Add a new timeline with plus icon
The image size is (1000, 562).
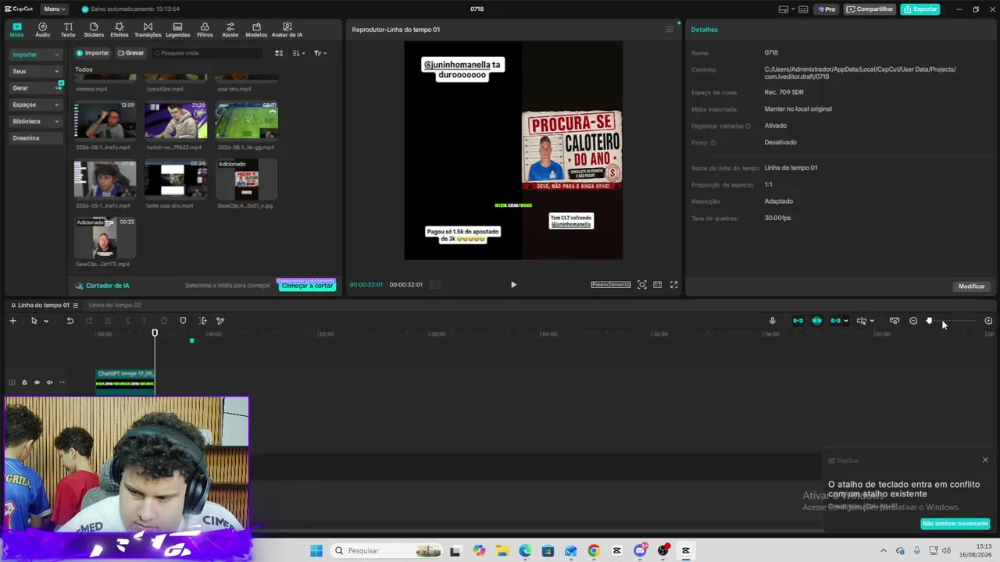(x=12, y=321)
